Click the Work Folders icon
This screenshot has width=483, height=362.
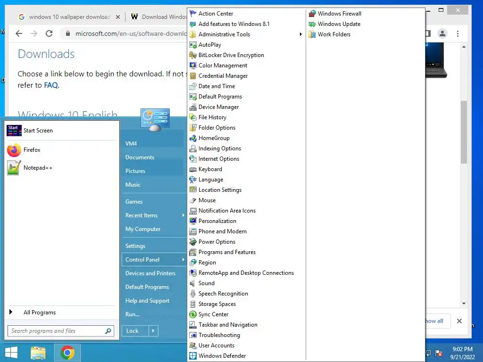coord(312,34)
